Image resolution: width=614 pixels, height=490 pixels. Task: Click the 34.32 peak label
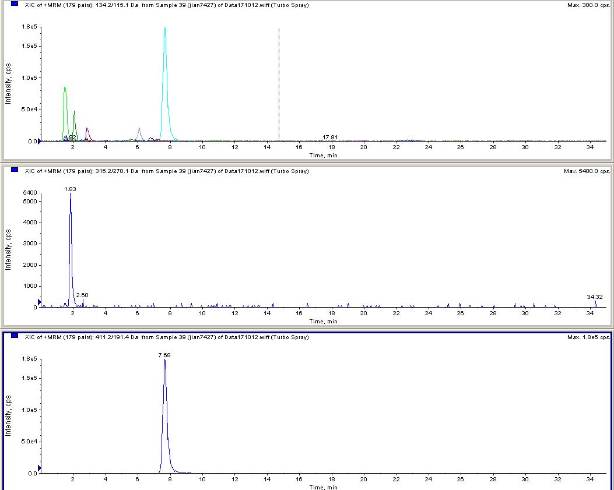[x=595, y=297]
